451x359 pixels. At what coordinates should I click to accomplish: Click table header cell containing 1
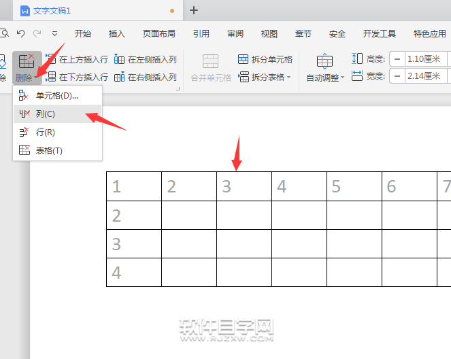pos(134,186)
